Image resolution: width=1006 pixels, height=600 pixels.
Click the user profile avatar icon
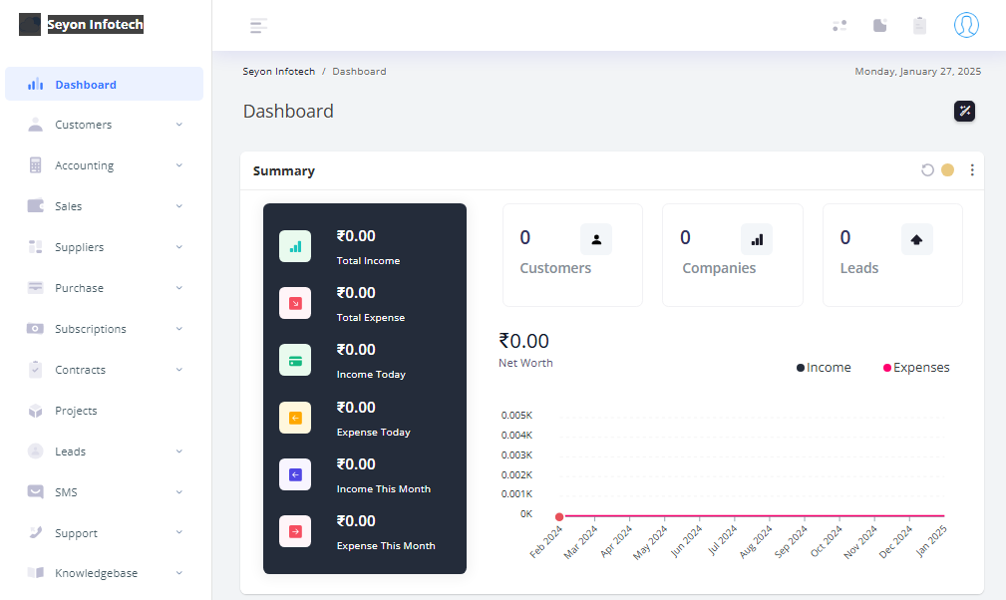point(965,25)
